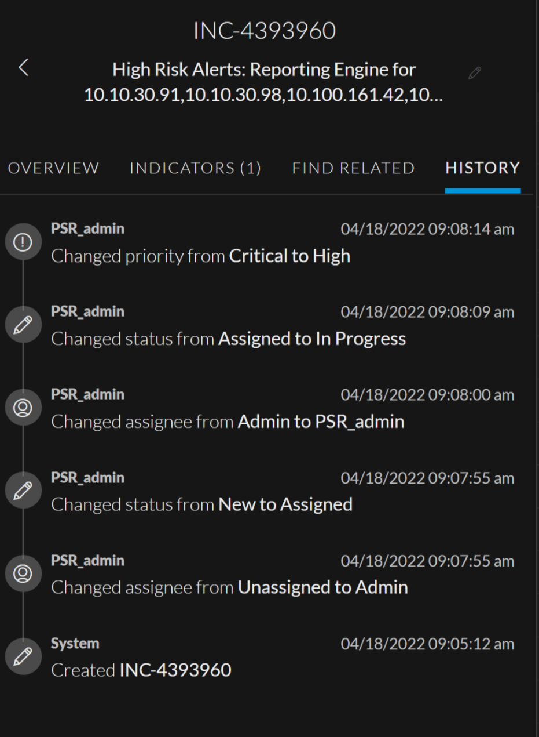539x737 pixels.
Task: Click pencil icon for Assigned to In Progress
Action: pos(23,325)
